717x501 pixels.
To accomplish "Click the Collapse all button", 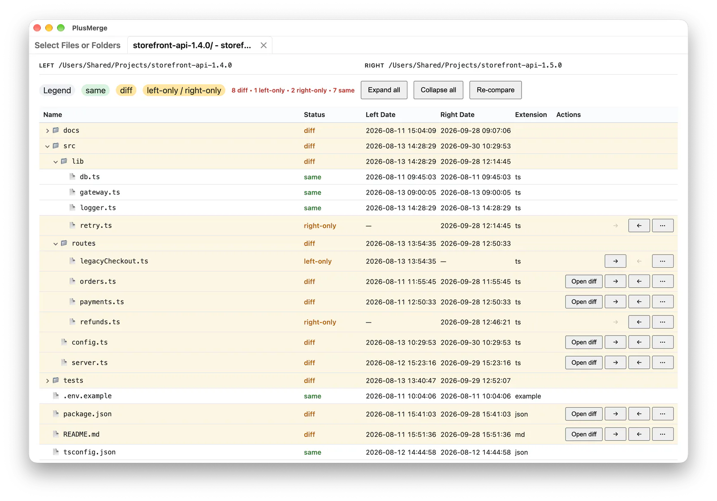I will (x=438, y=90).
